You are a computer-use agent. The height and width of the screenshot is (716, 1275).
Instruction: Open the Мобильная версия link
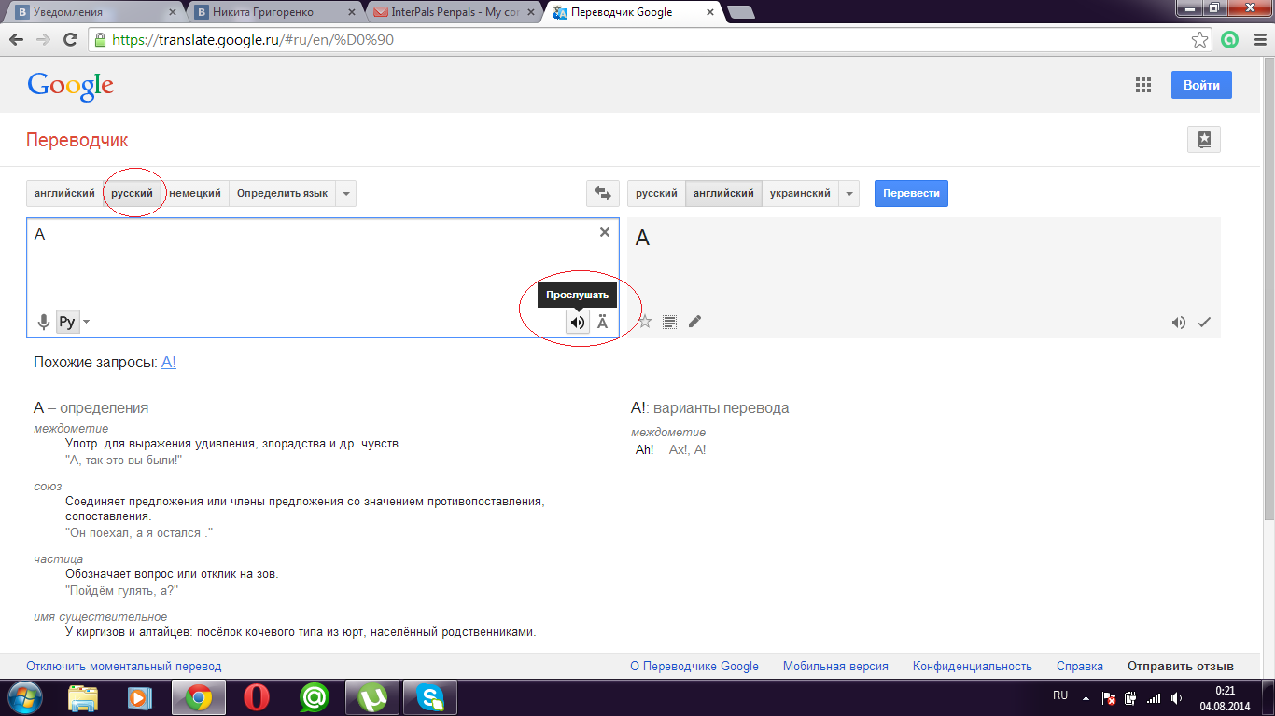coord(835,667)
